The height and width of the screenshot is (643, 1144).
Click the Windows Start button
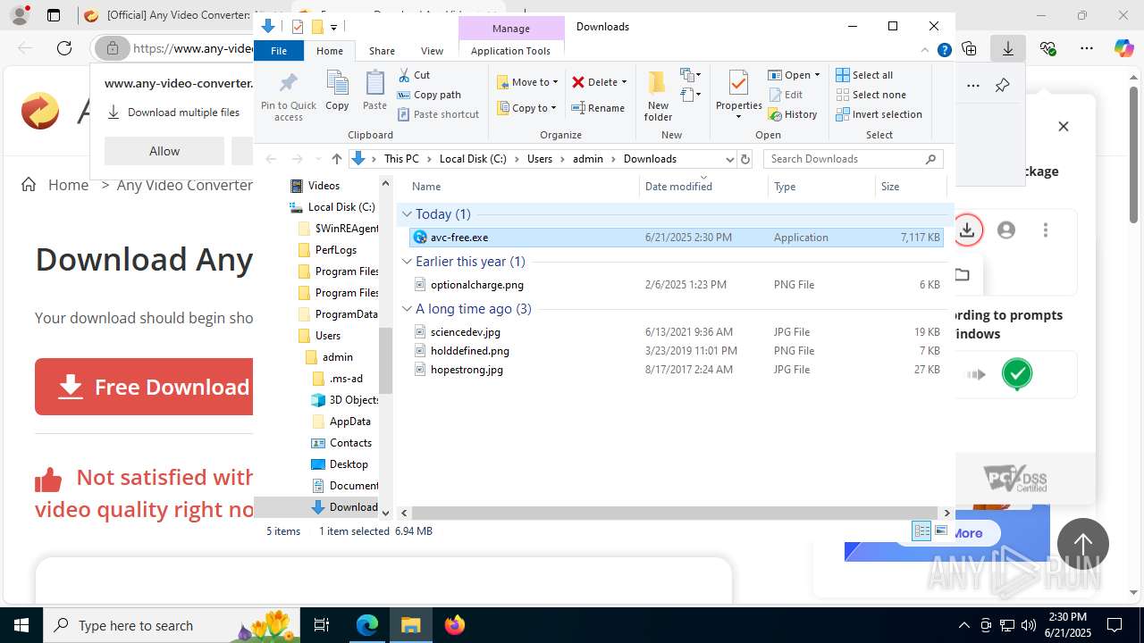(21, 625)
